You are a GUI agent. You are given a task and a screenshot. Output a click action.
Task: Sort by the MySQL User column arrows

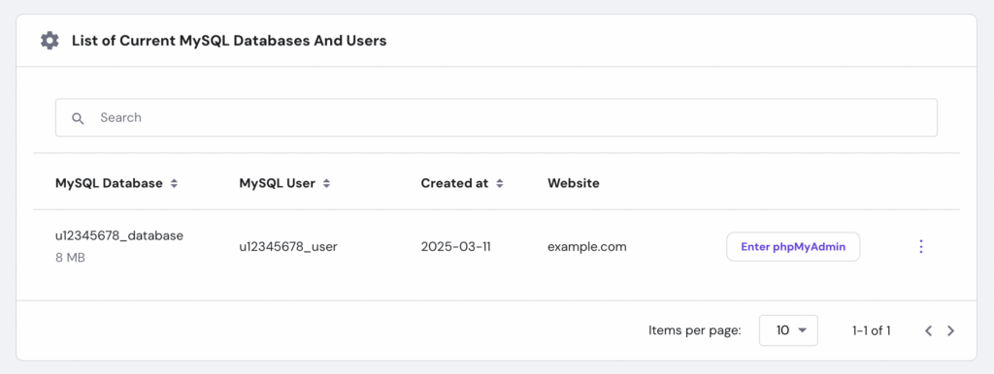click(326, 183)
